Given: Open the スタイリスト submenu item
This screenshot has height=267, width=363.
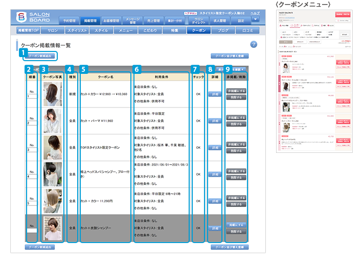Looking at the screenshot, I should [77, 30].
